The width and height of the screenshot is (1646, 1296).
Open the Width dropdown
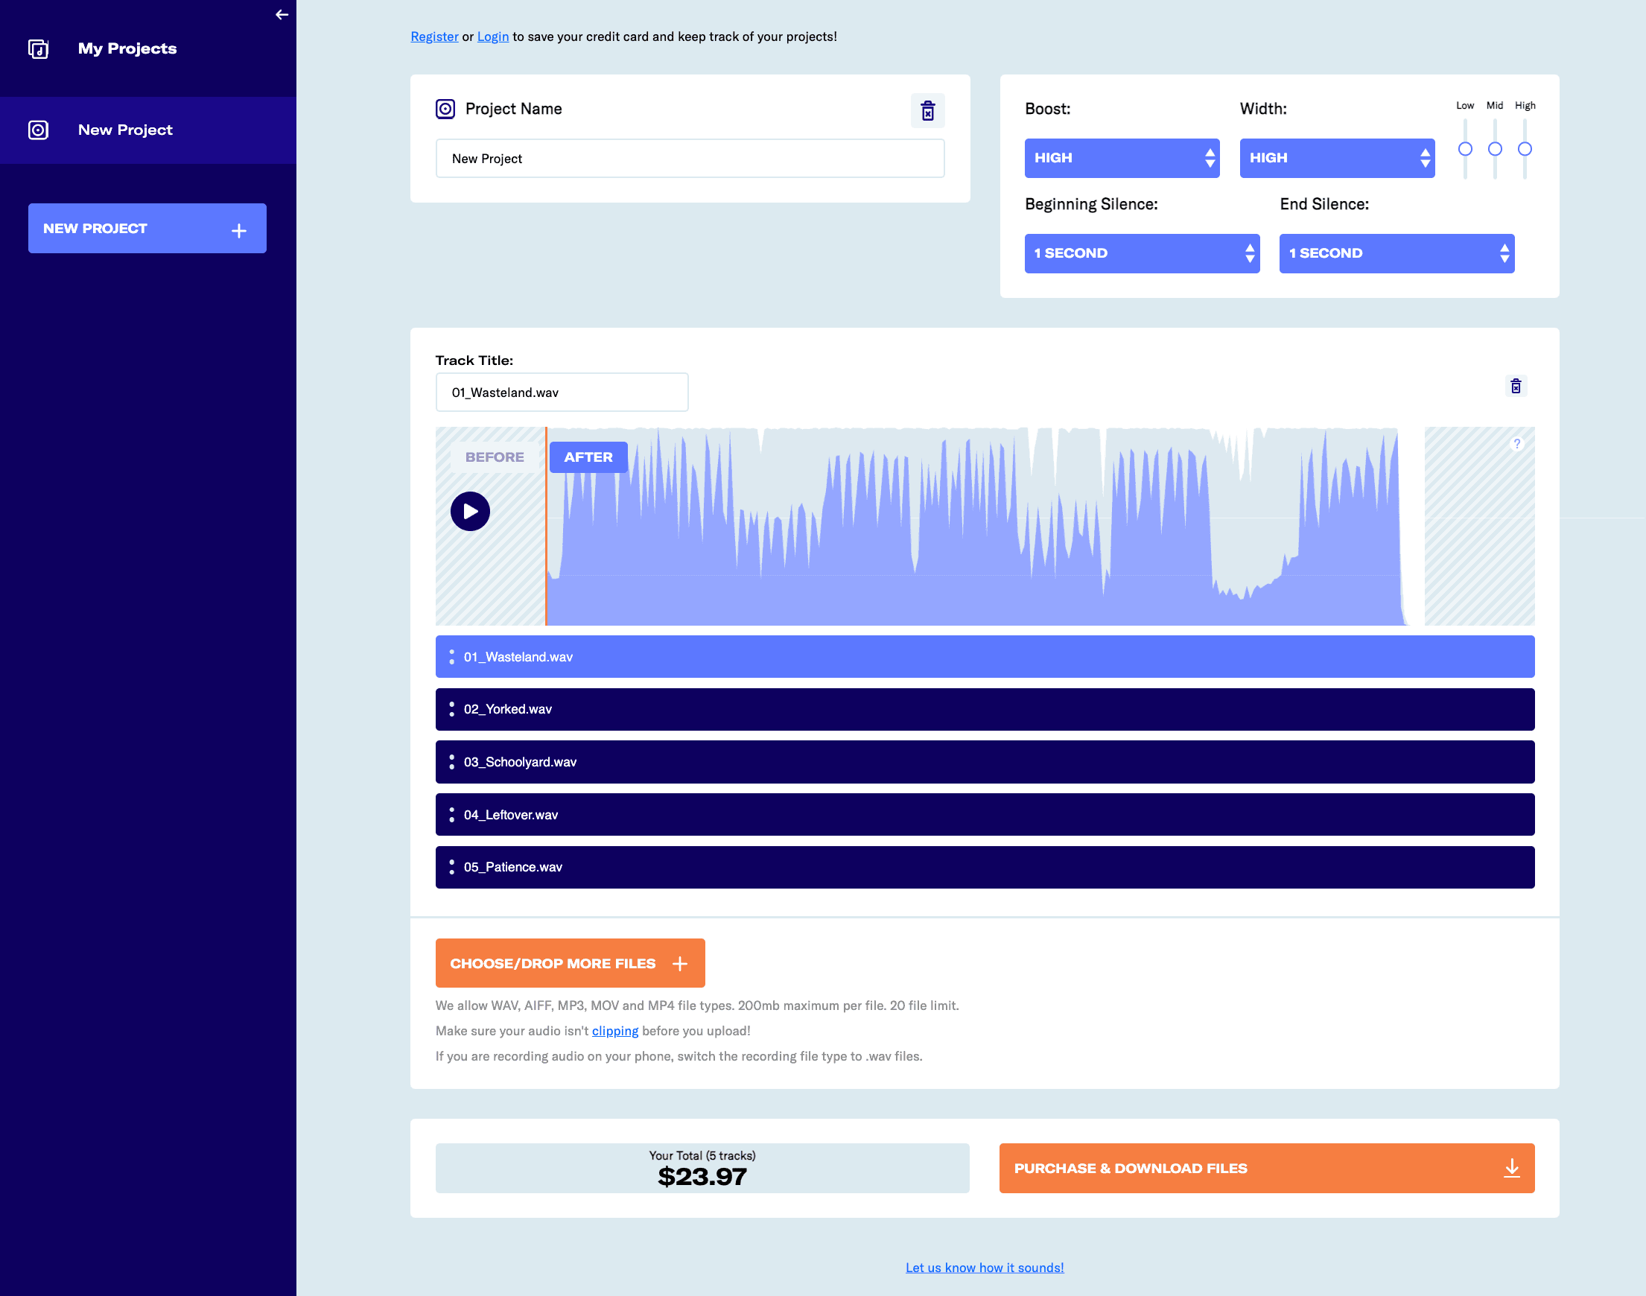[x=1336, y=158]
